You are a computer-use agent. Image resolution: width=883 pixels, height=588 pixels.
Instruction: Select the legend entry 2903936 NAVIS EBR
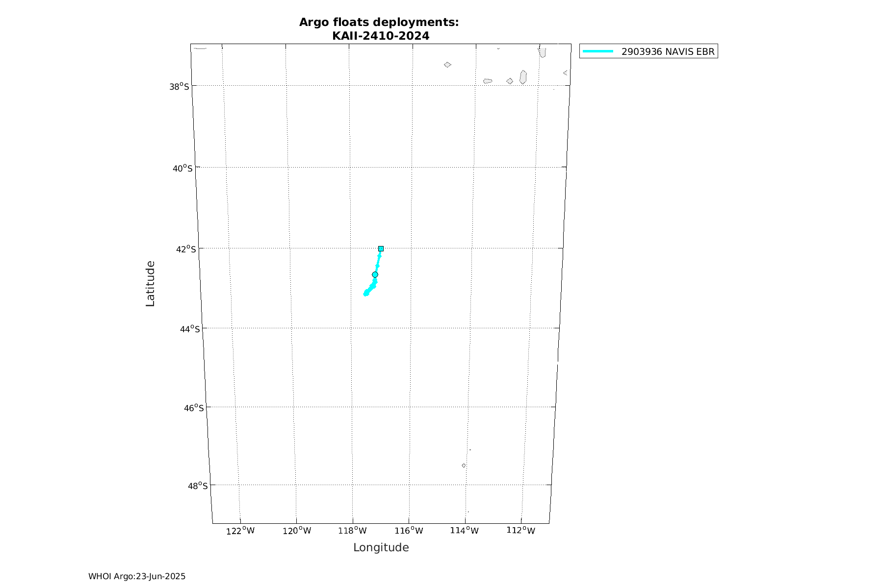click(x=668, y=51)
